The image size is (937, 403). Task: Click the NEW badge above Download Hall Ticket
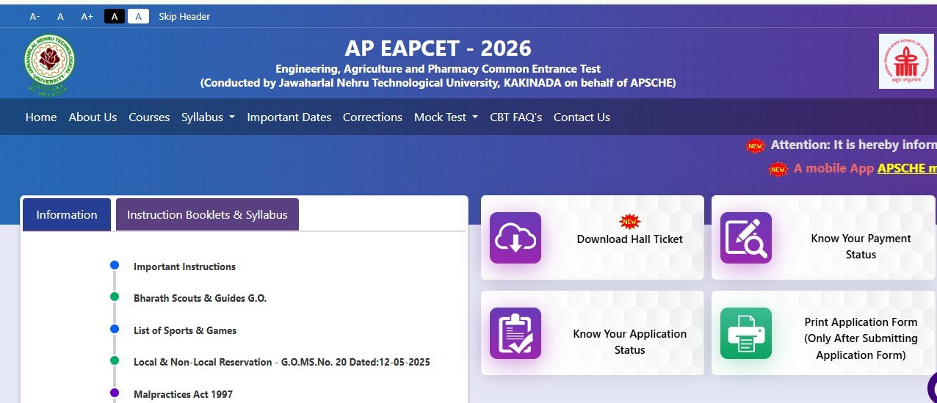click(630, 221)
